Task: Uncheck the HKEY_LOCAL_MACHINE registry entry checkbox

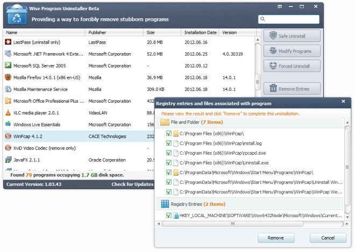Action: click(169, 215)
